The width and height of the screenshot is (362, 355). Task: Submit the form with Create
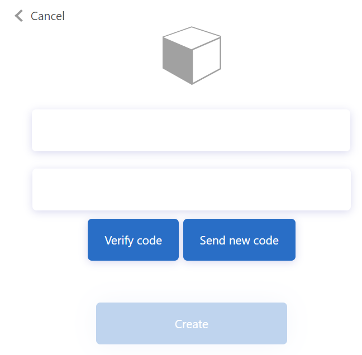(x=191, y=324)
